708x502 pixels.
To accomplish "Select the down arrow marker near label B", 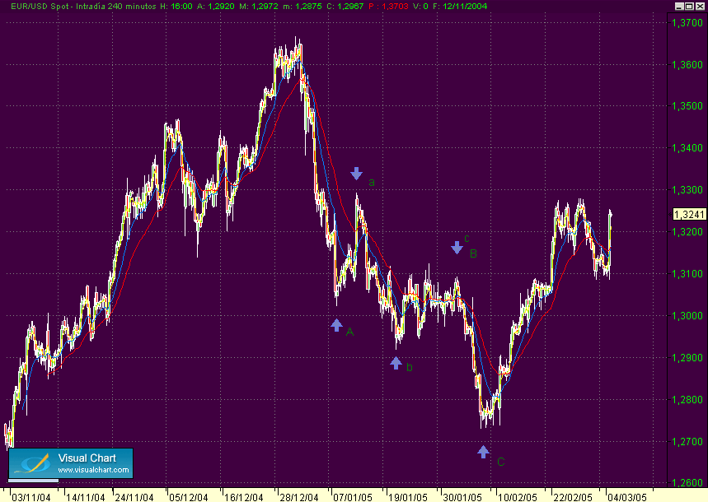I will [x=457, y=248].
